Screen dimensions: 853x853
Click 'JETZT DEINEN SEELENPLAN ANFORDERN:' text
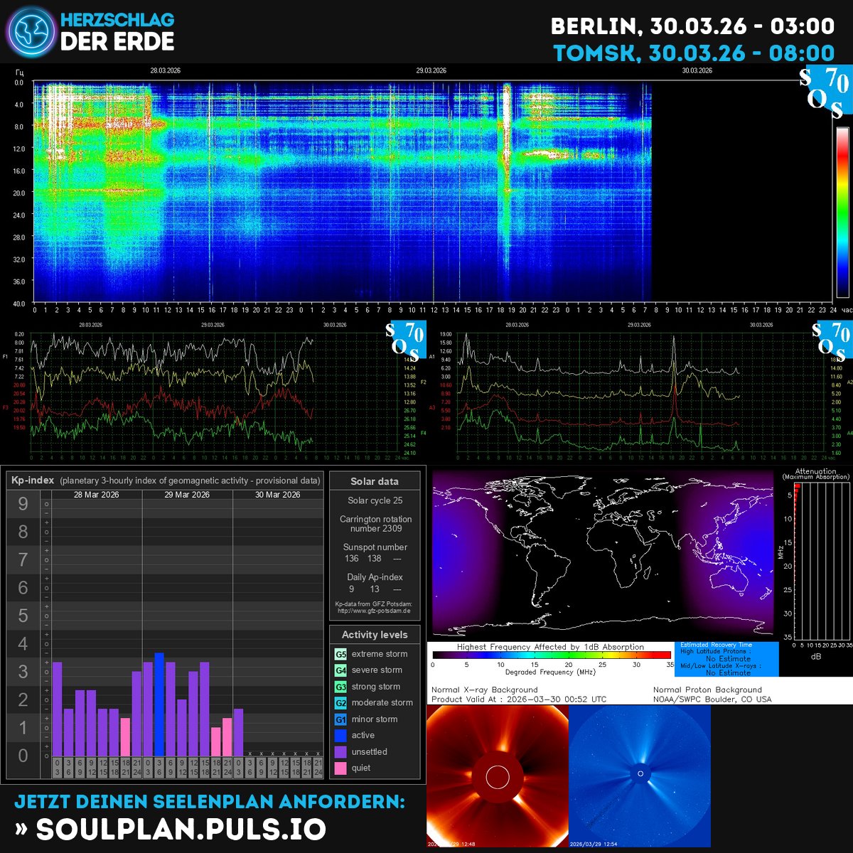tap(210, 801)
